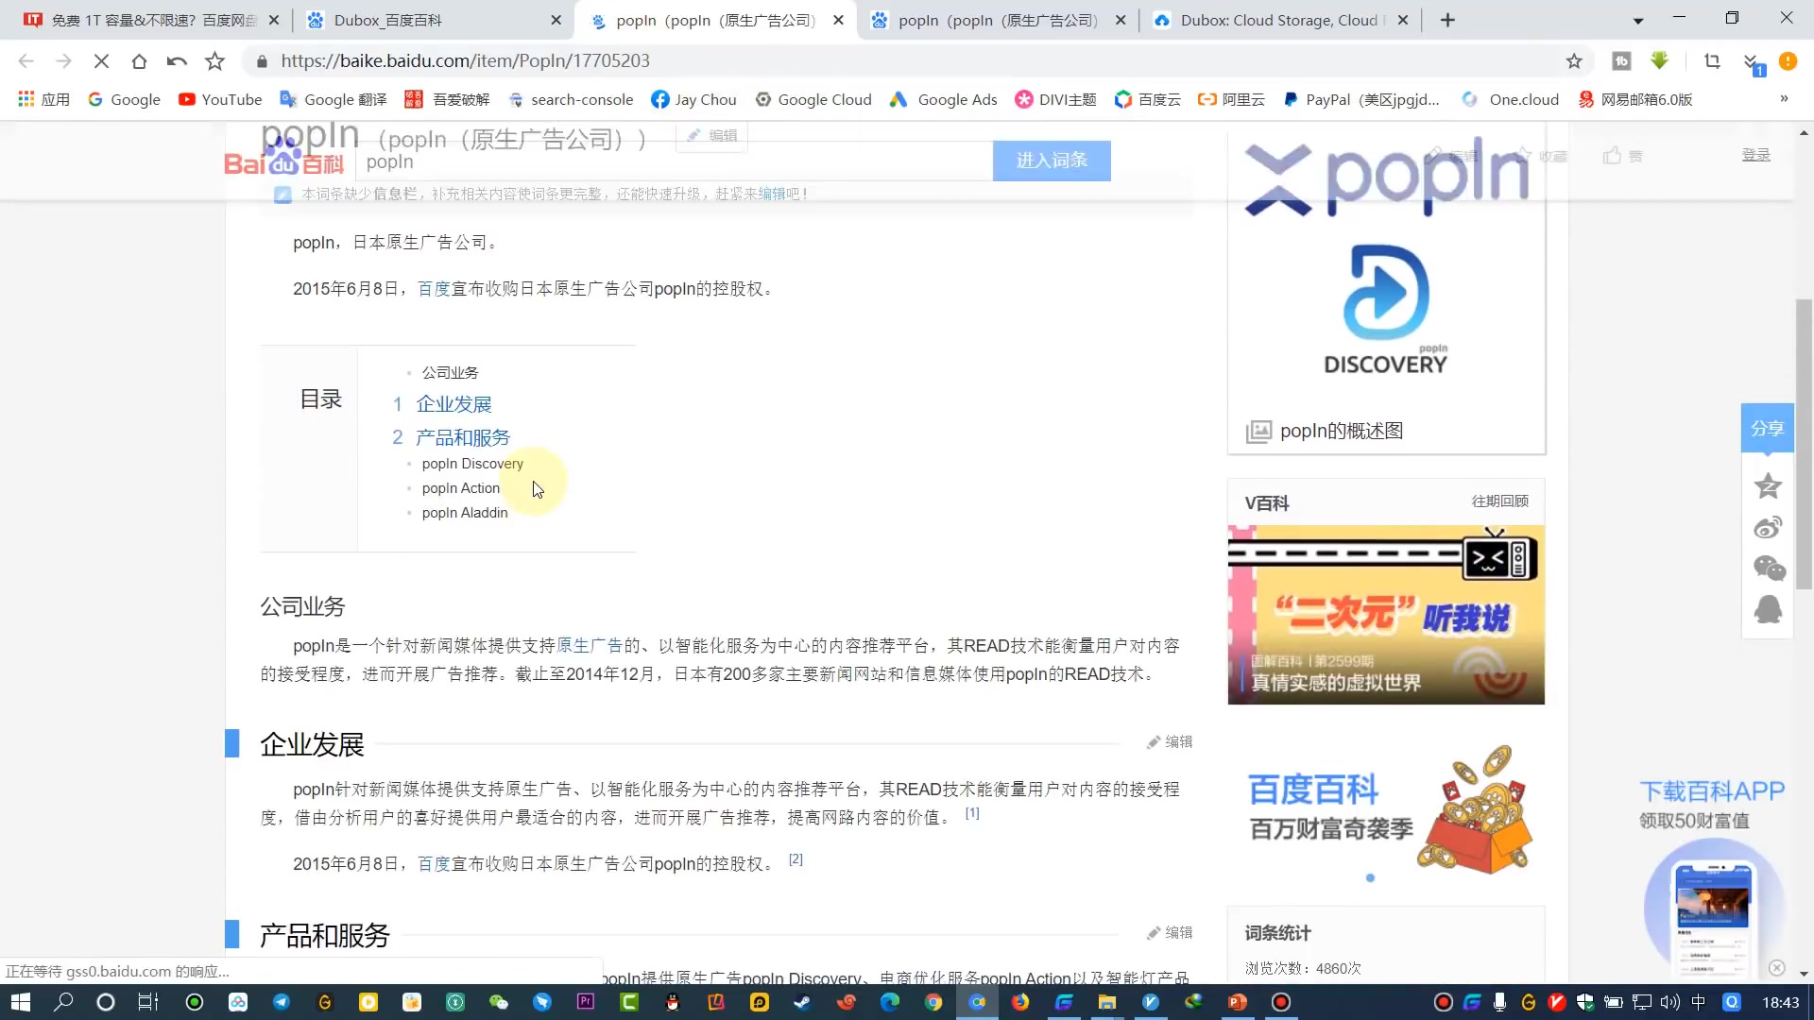
Task: Switch to the Dubox_百度百科 tab
Action: (435, 20)
